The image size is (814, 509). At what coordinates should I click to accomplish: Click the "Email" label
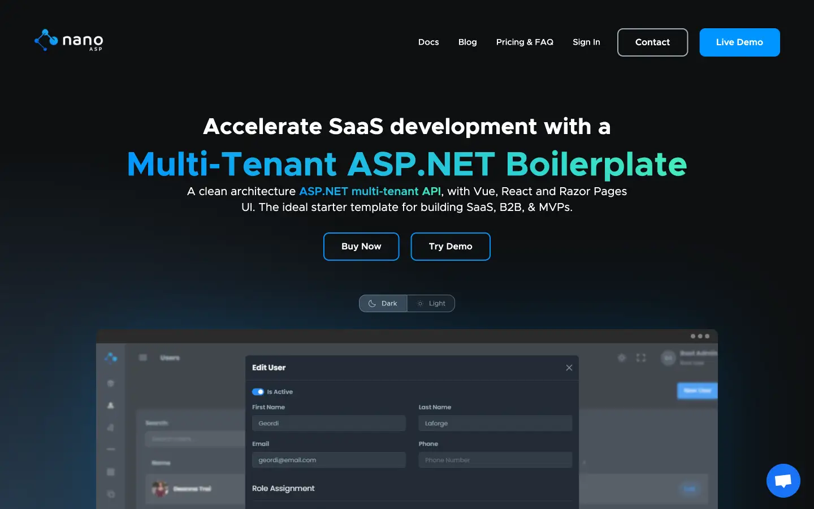pyautogui.click(x=261, y=444)
